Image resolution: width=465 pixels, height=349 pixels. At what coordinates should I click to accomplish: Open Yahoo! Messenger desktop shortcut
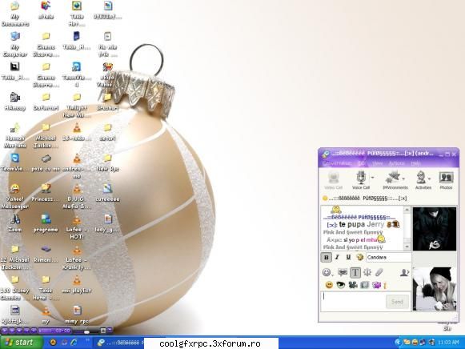pyautogui.click(x=14, y=196)
